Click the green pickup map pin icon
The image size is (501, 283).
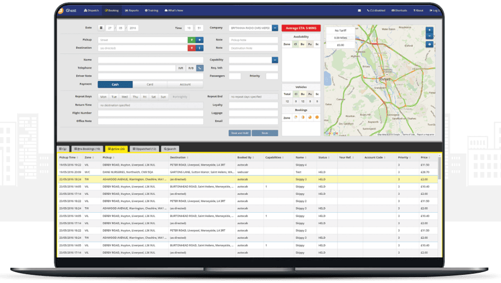(x=191, y=40)
